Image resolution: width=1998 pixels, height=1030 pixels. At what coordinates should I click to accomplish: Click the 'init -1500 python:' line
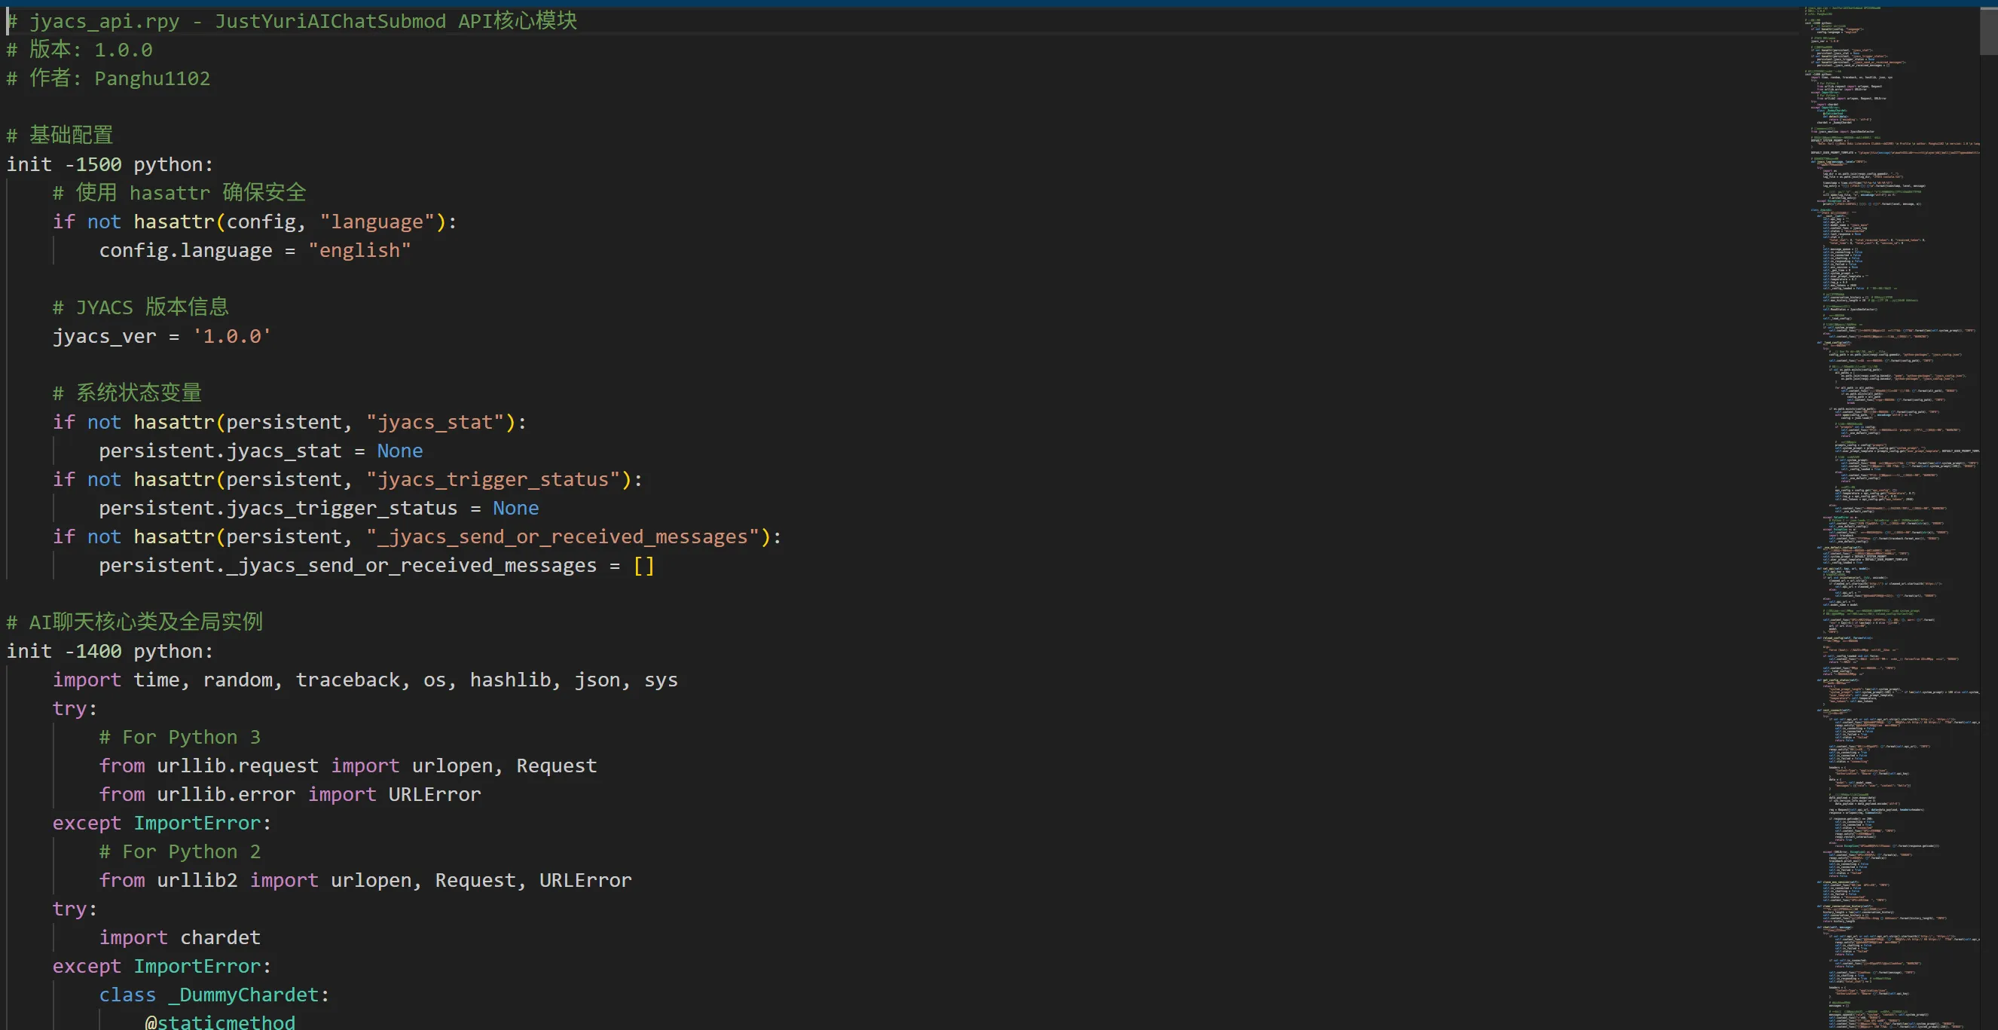109,164
